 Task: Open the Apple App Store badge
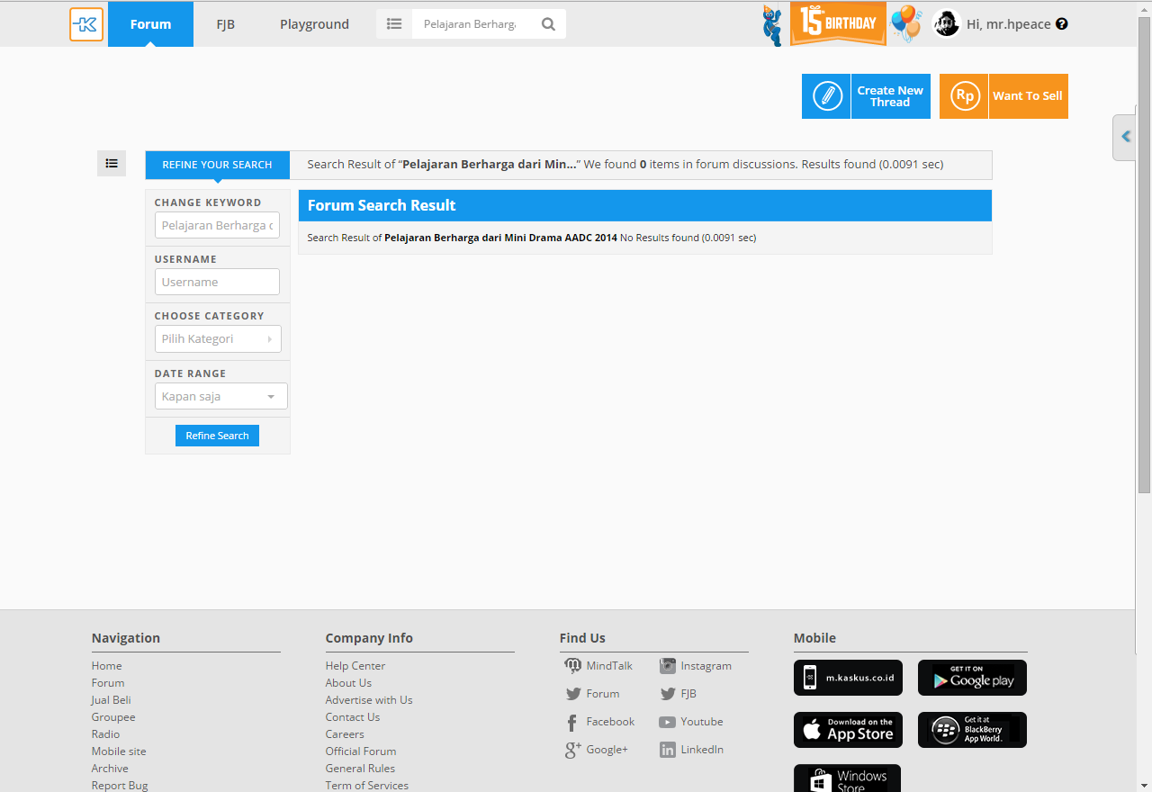click(848, 730)
